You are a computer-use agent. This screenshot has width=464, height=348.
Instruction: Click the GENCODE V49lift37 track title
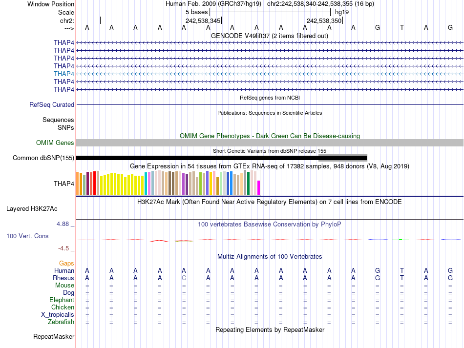click(x=270, y=36)
